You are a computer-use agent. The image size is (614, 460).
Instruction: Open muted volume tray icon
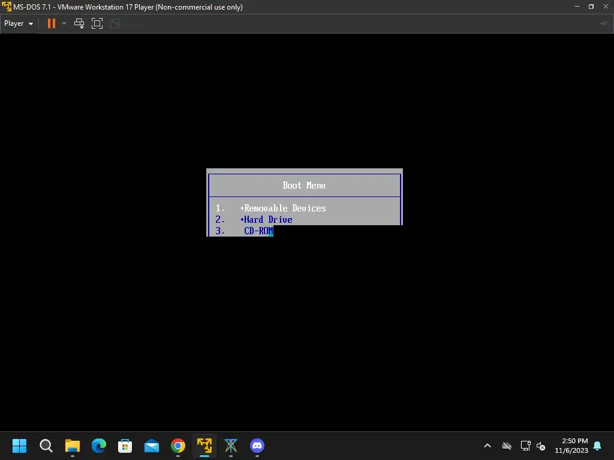click(x=541, y=446)
